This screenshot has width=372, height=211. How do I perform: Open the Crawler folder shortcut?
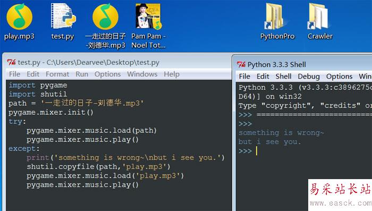(x=320, y=22)
